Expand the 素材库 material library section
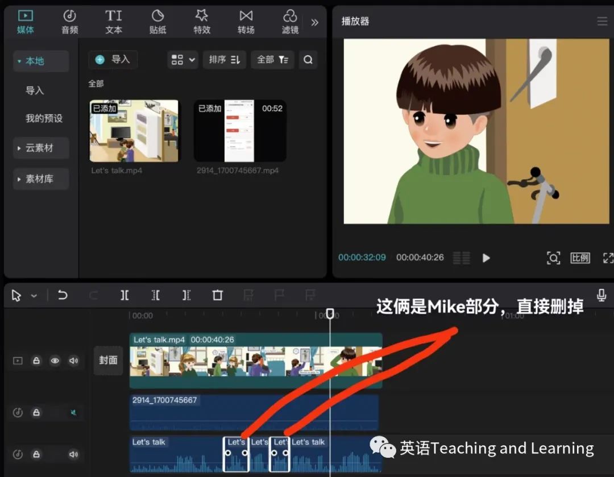 click(41, 179)
